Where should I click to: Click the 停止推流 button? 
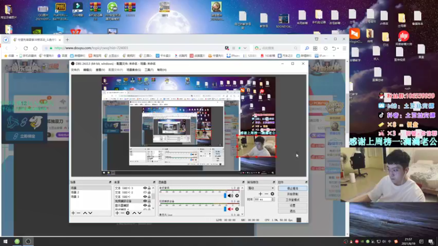[292, 189]
